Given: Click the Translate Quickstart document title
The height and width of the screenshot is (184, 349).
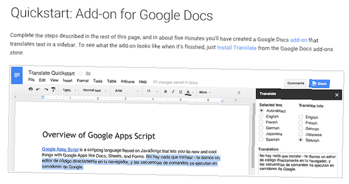Looking at the screenshot, I should (51, 73).
